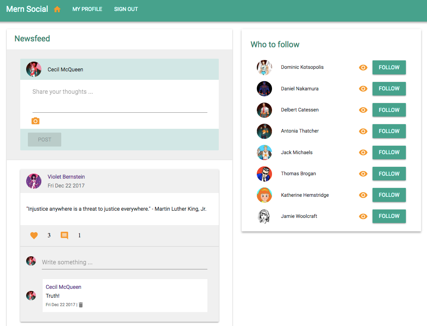View Dominic Kotsopolis profile via eye icon
This screenshot has height=326, width=427.
click(x=363, y=68)
